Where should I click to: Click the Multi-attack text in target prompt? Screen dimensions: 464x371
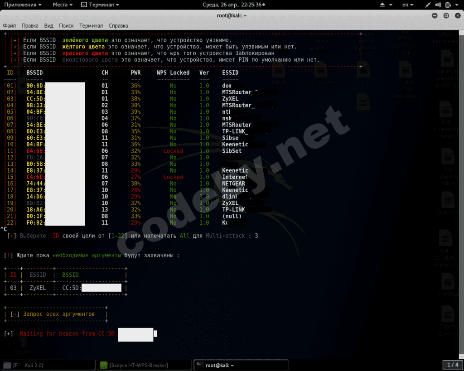pyautogui.click(x=225, y=236)
